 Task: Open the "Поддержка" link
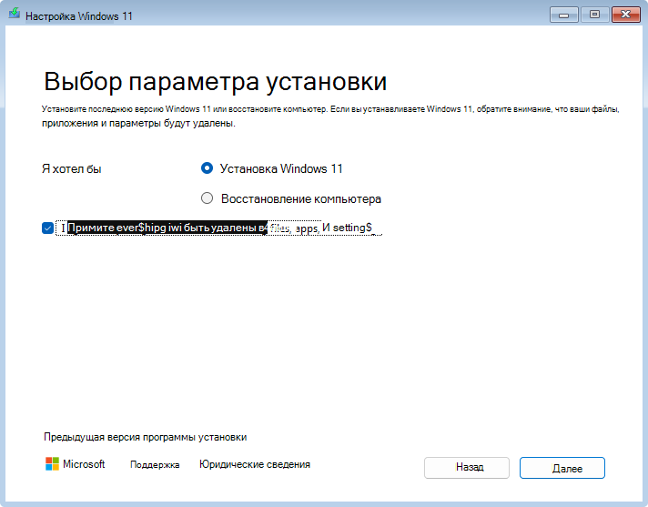[x=155, y=464]
